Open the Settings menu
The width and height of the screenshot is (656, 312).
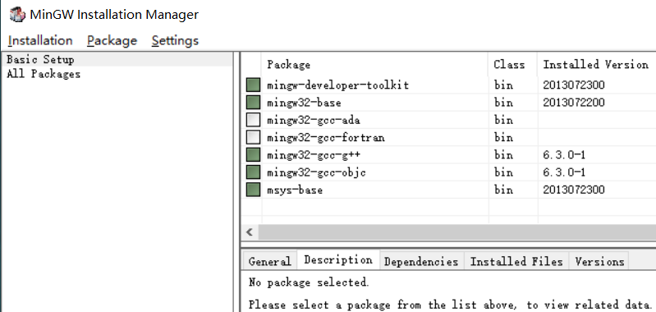(175, 40)
